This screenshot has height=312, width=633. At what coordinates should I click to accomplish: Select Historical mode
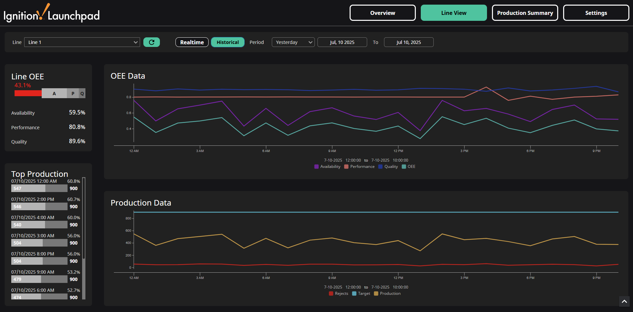tap(227, 42)
